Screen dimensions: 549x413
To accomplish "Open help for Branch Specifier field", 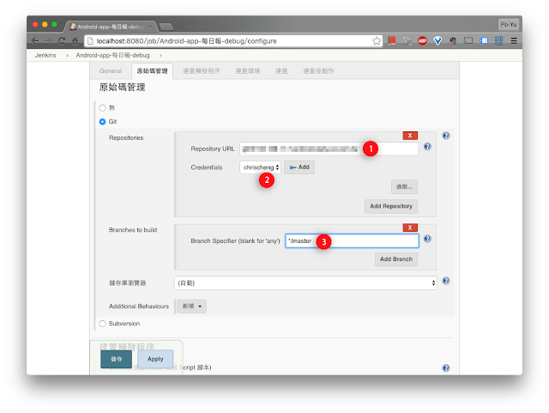I will click(x=427, y=239).
